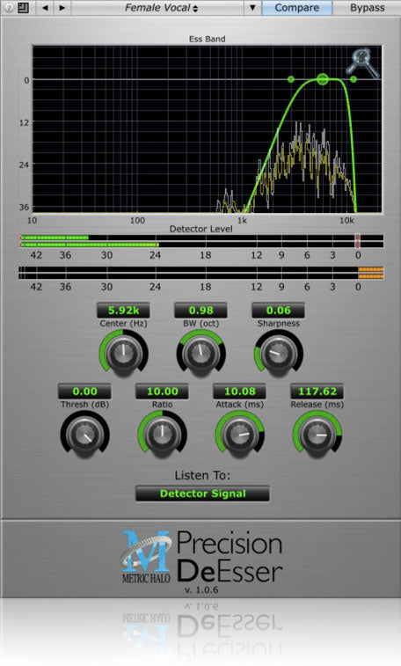This screenshot has width=401, height=666.
Task: Click the Center (Hz) value field 5.92k
Action: (x=123, y=310)
